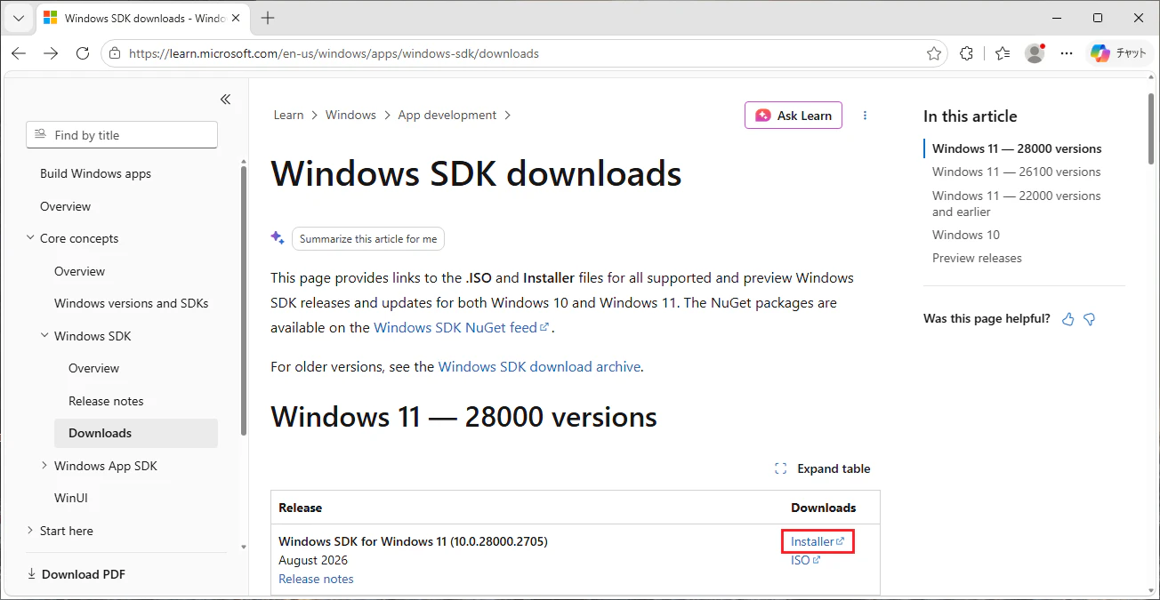
Task: Open the Windows SDK NuGet feed link
Action: click(462, 327)
